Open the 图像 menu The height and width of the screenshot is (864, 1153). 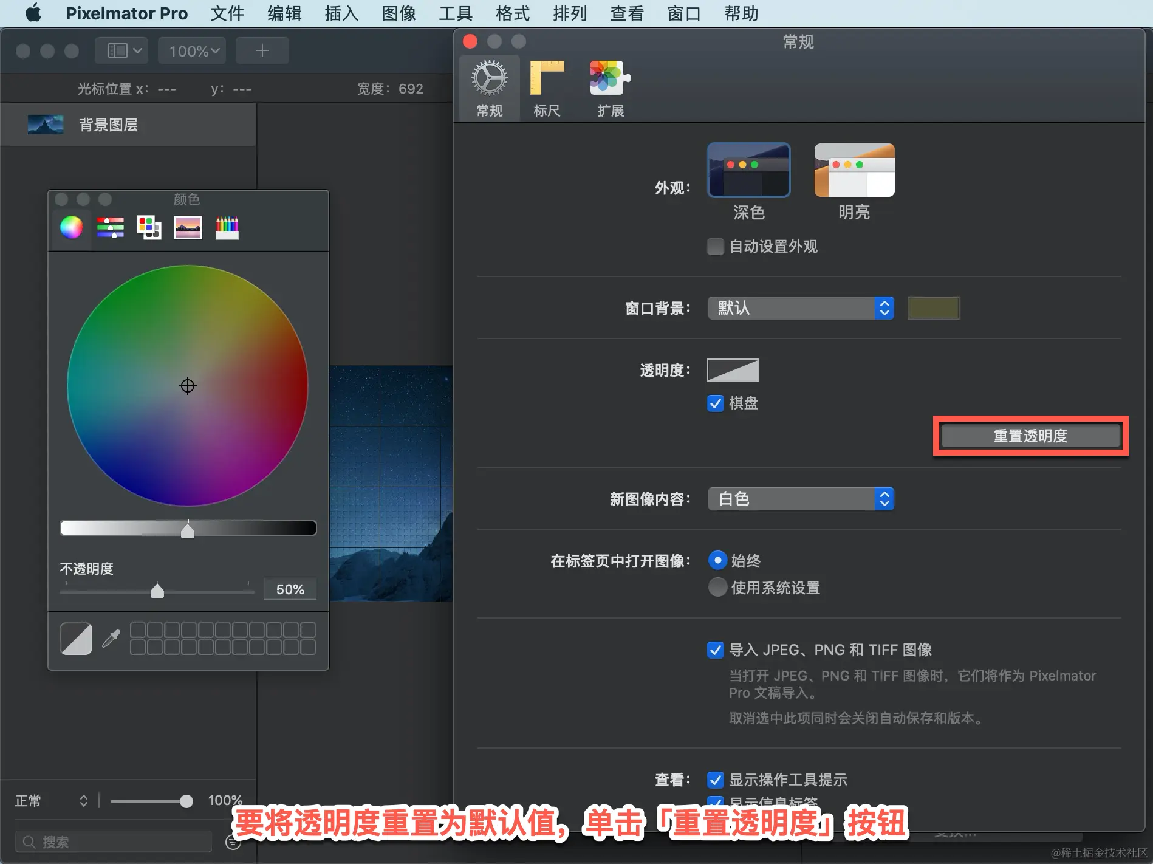tap(399, 13)
